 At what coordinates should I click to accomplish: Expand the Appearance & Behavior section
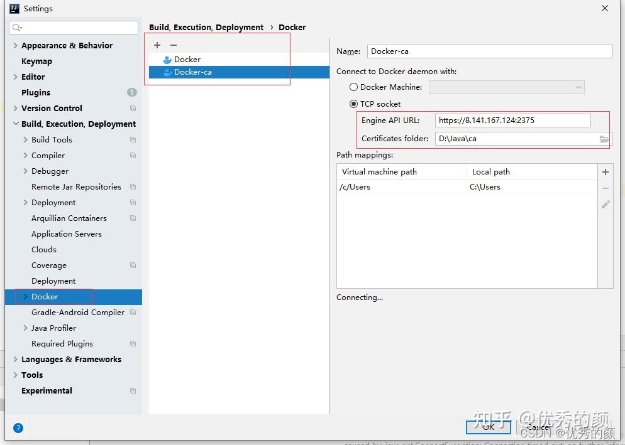[14, 45]
